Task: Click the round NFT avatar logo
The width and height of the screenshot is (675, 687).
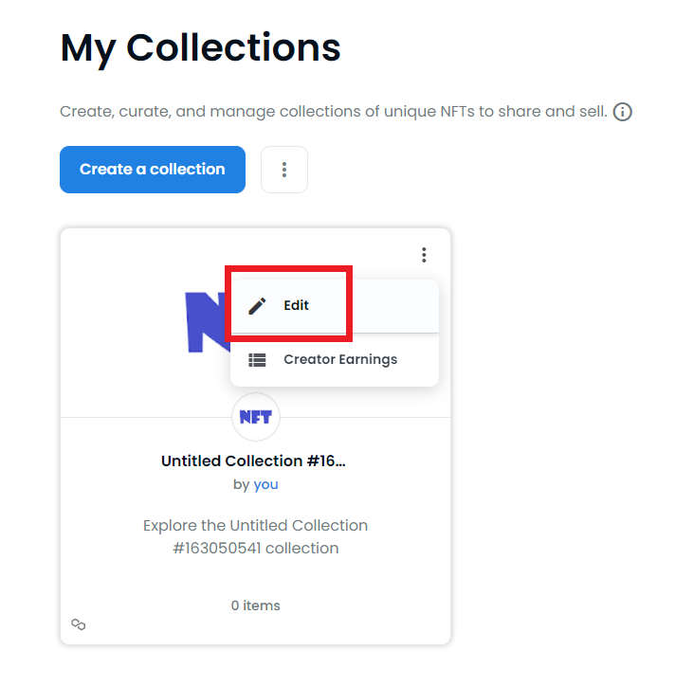Action: (x=256, y=417)
